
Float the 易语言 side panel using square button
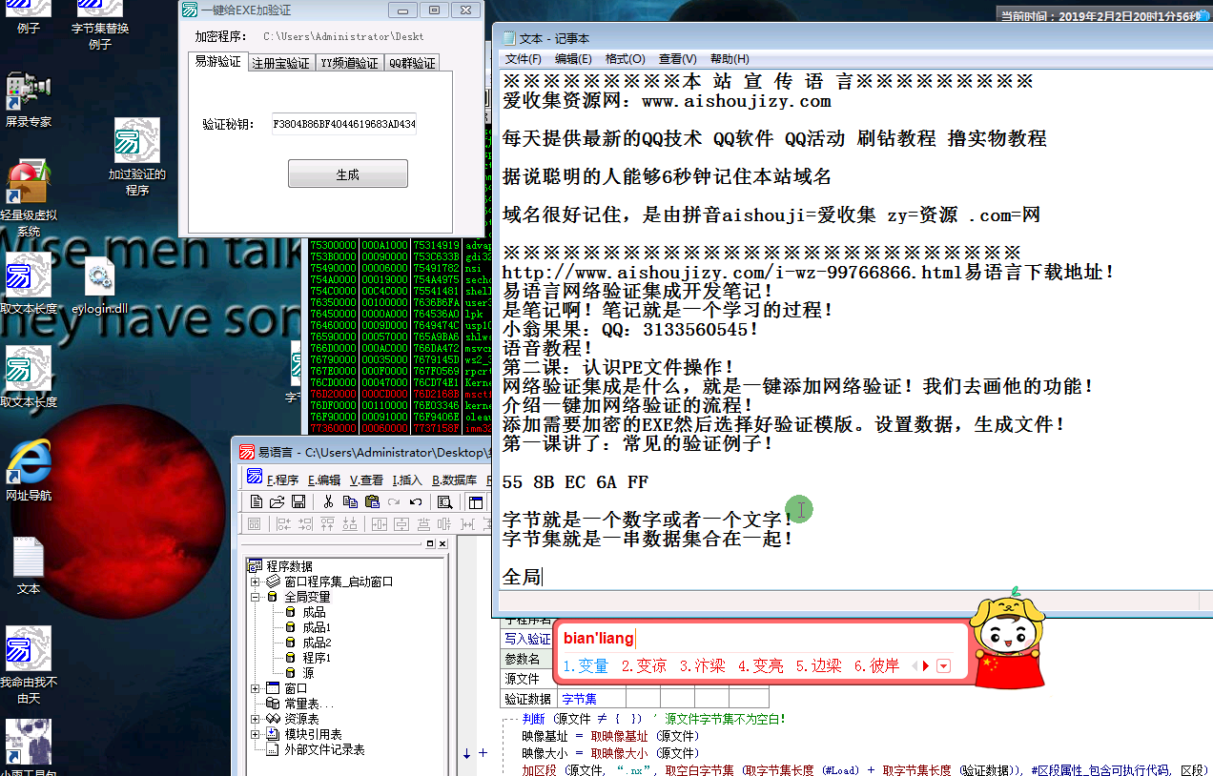tap(430, 543)
